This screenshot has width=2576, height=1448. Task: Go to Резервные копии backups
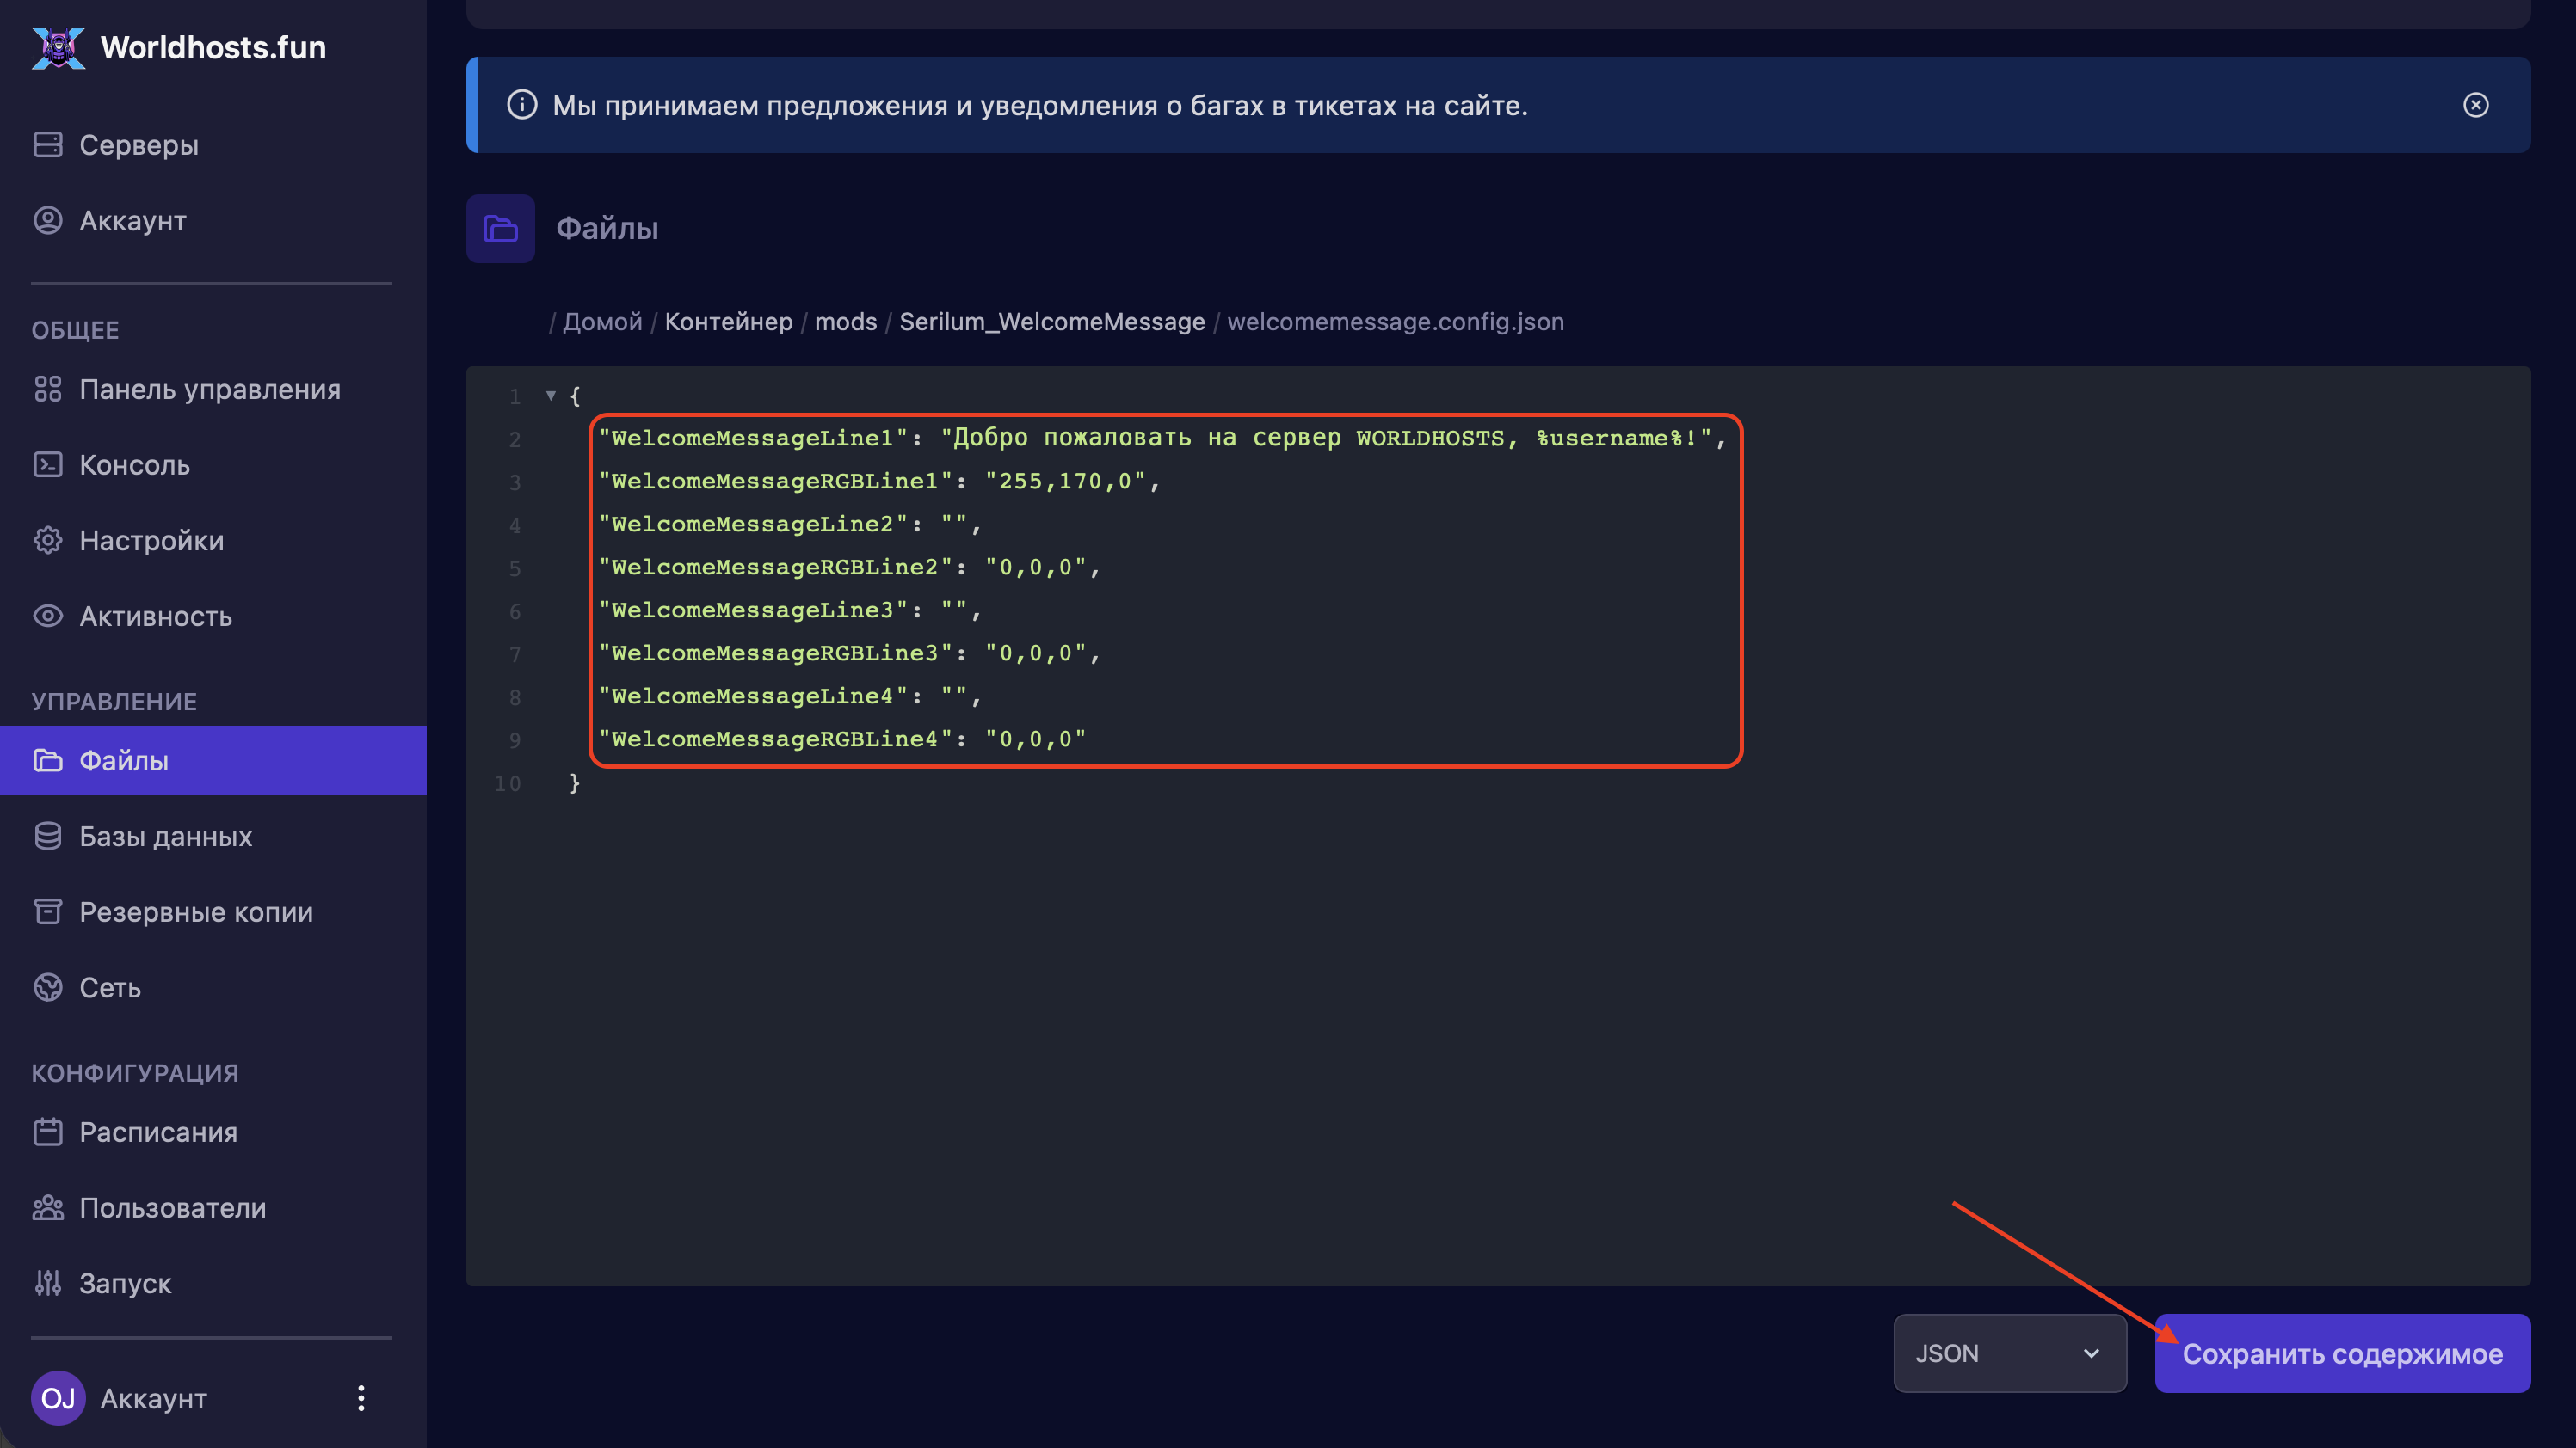[x=195, y=912]
